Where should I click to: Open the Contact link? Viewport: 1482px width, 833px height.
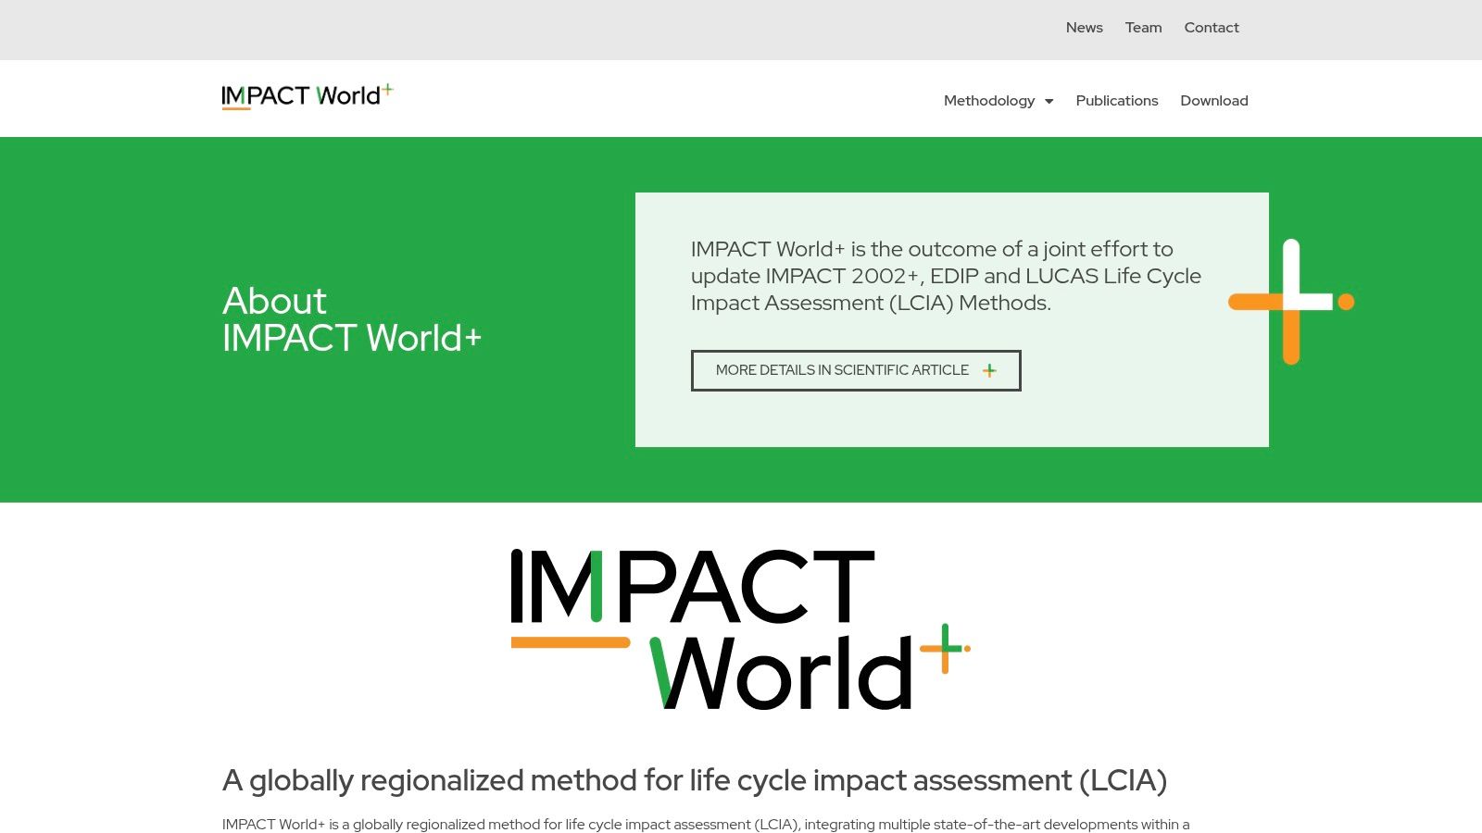pos(1212,28)
